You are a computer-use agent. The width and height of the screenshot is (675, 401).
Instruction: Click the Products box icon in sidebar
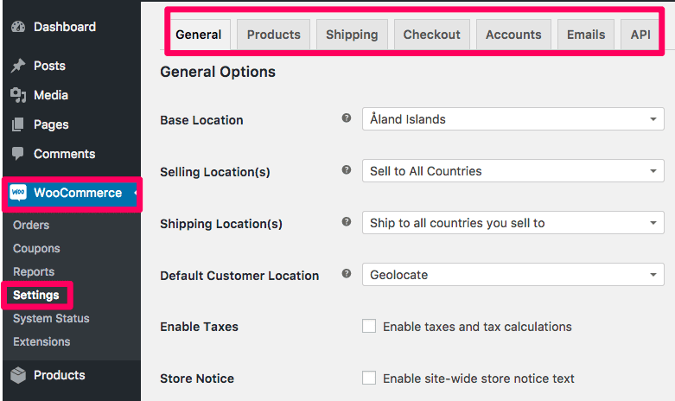(x=18, y=375)
